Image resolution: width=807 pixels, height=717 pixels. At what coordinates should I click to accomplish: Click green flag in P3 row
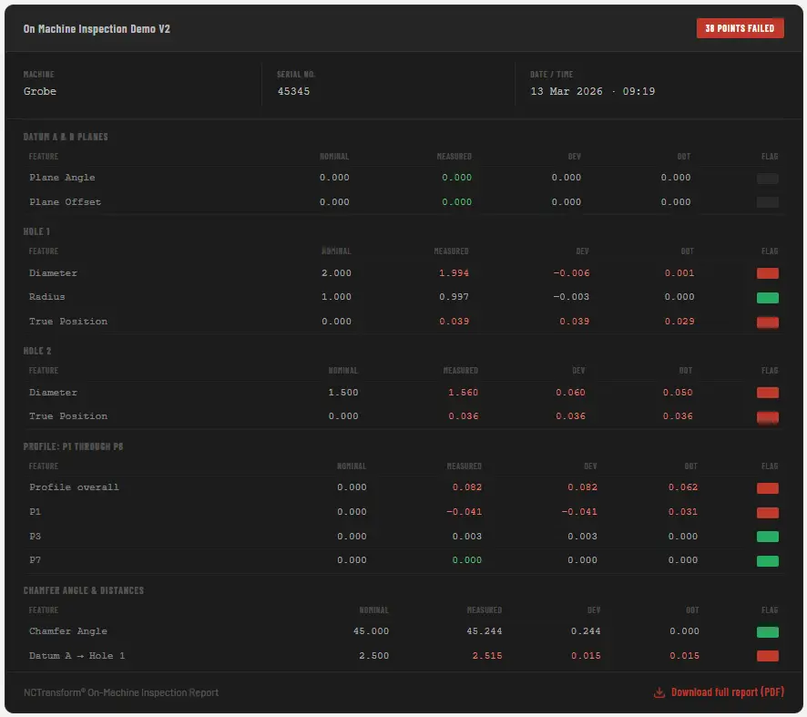pyautogui.click(x=767, y=537)
